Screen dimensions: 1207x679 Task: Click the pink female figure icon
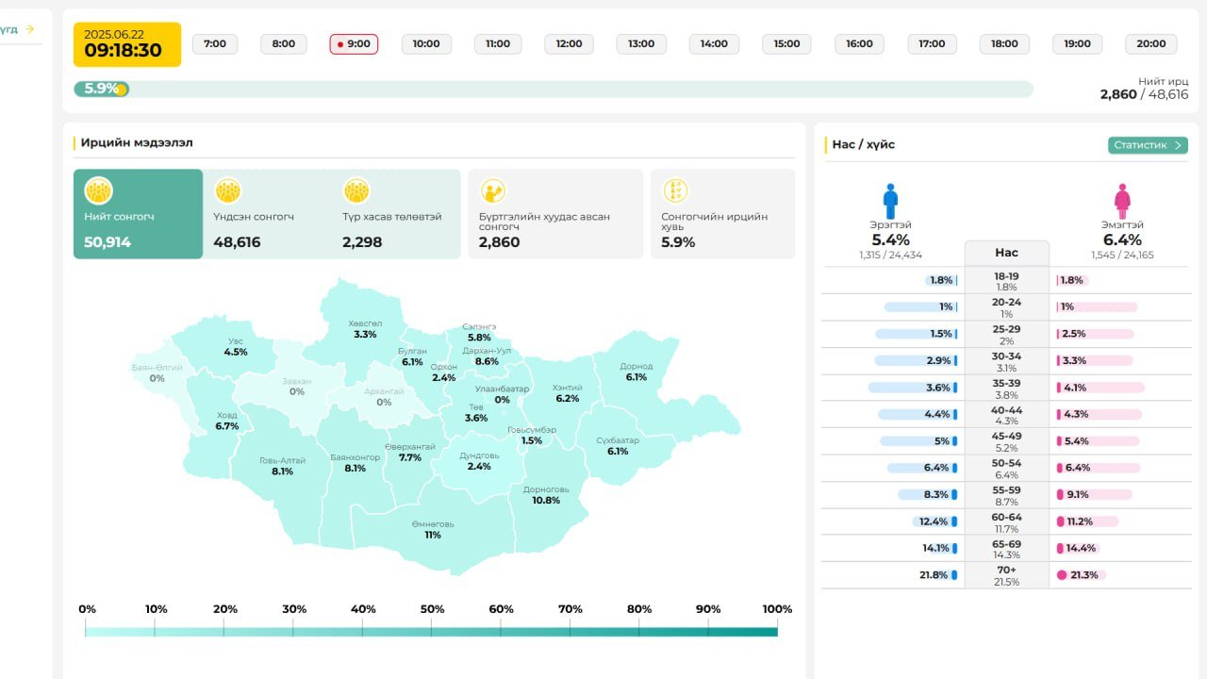point(1122,201)
